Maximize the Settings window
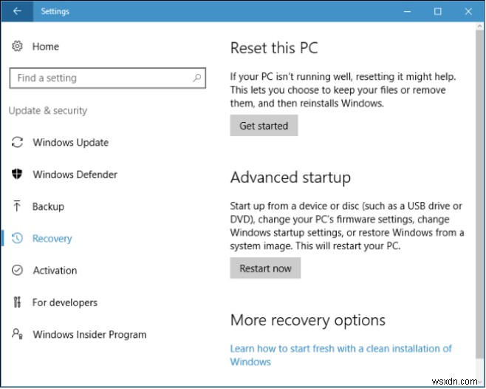Image resolution: width=486 pixels, height=389 pixels. (437, 12)
